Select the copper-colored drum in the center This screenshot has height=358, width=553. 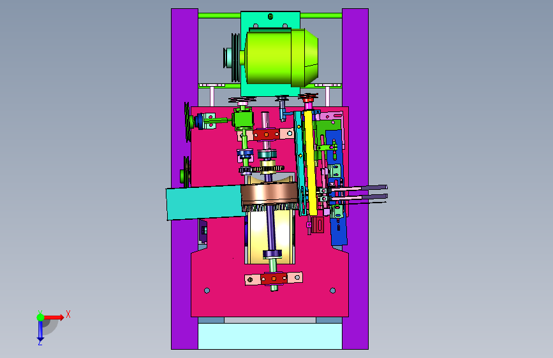click(270, 194)
